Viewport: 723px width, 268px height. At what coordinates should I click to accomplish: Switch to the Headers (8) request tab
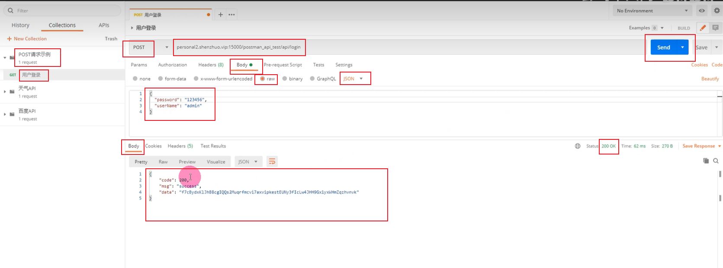[x=211, y=65]
